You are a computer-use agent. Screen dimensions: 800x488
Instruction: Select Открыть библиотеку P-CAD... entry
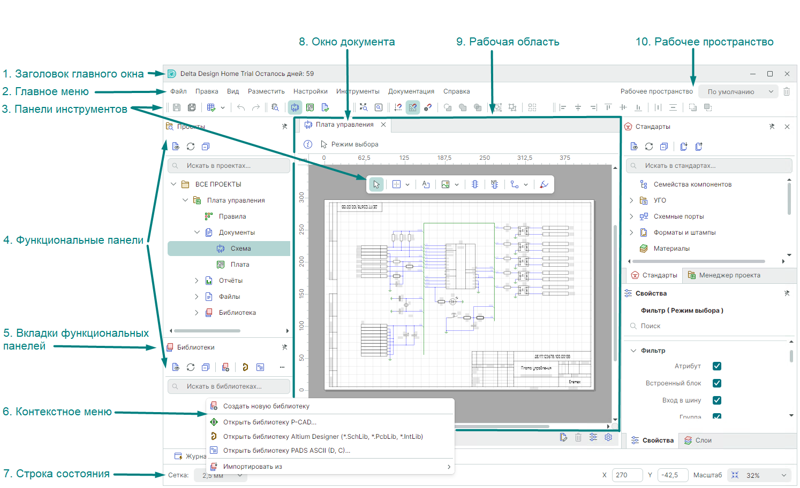point(330,422)
